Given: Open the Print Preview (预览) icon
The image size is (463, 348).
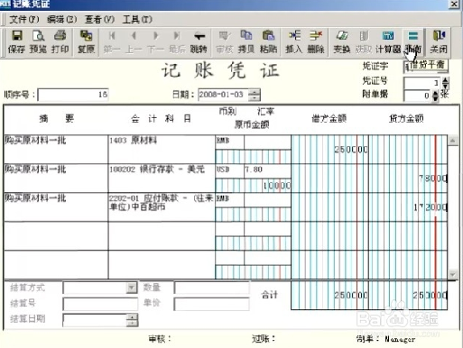Looking at the screenshot, I should (x=38, y=41).
